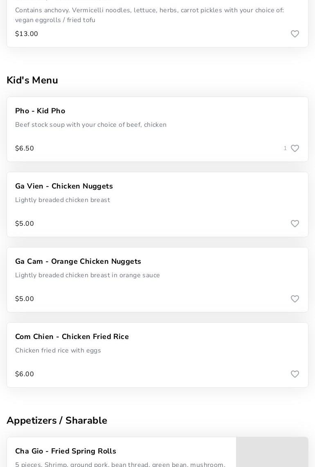315x467 pixels.
Task: Favorite the Ga Cam Orange Chicken Nuggets
Action: click(x=295, y=299)
